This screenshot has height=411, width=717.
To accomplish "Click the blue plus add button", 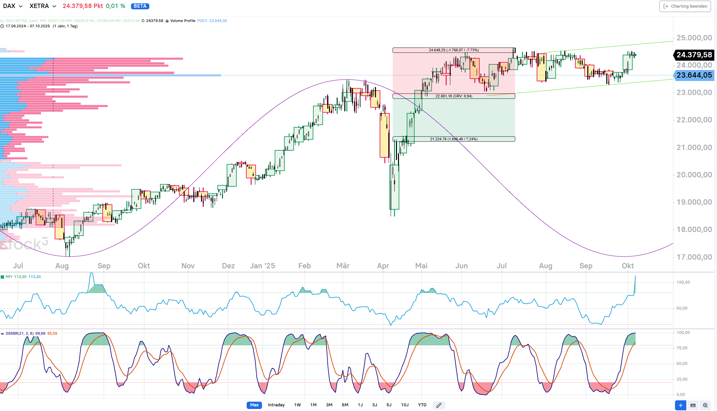I will pyautogui.click(x=680, y=405).
